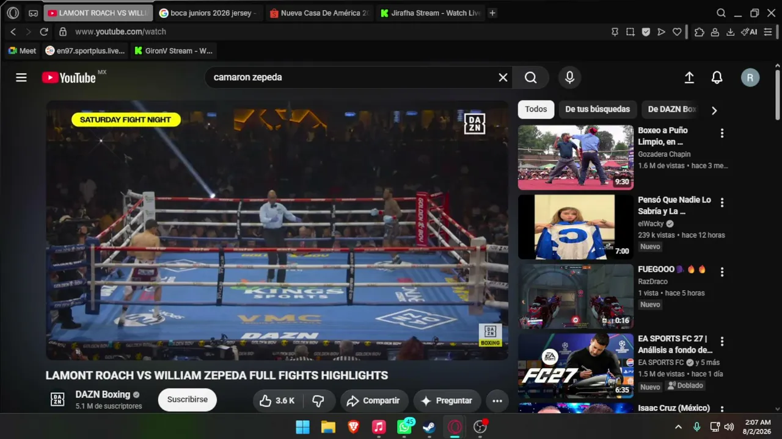The height and width of the screenshot is (439, 782).
Task: Open the upload/create icon in YouTube header
Action: click(689, 77)
